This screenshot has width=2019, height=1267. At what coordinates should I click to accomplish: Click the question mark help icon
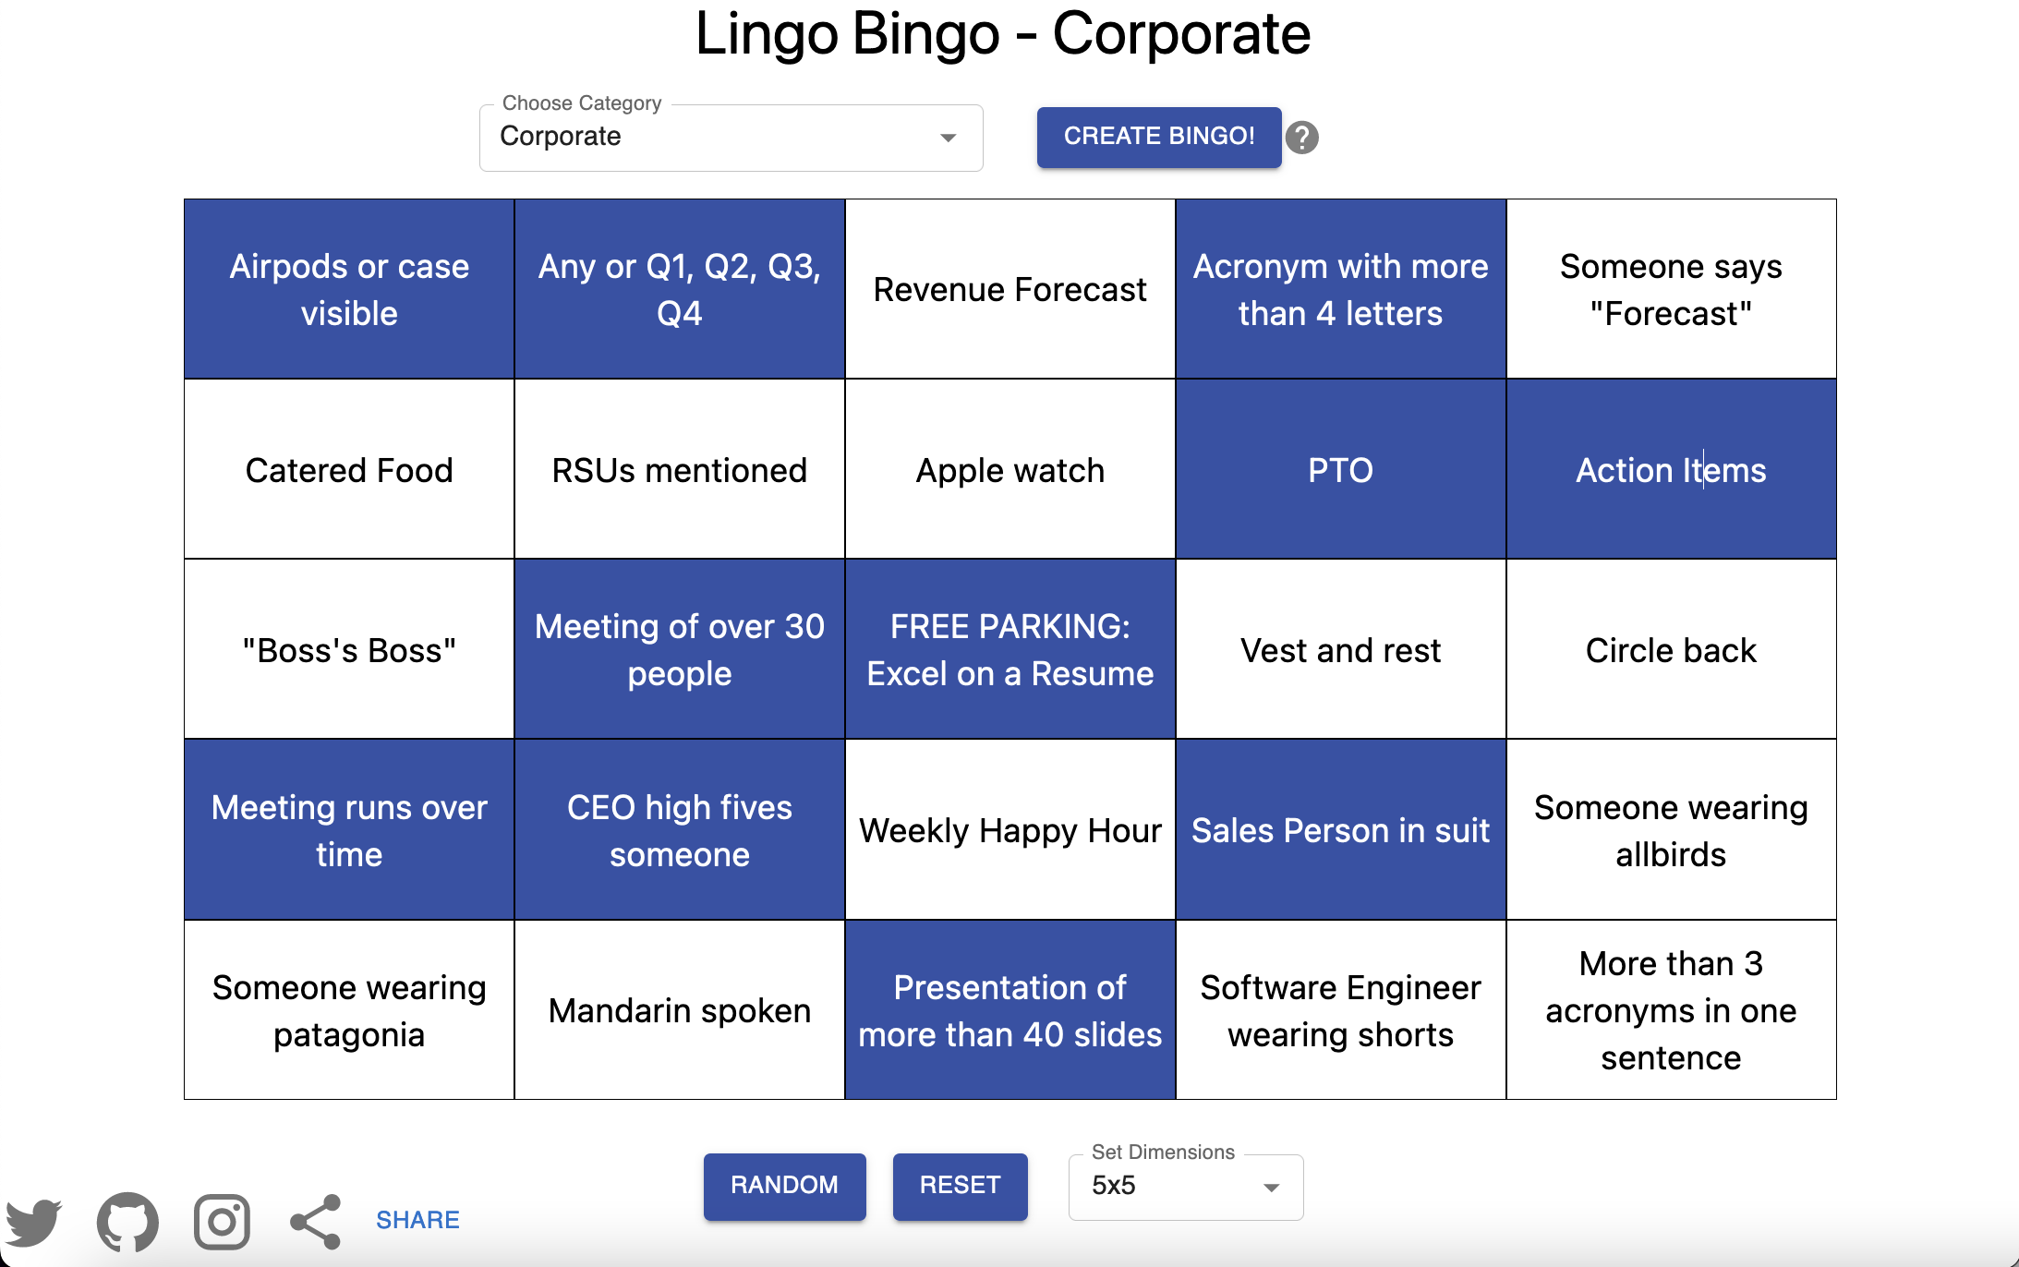click(1302, 138)
